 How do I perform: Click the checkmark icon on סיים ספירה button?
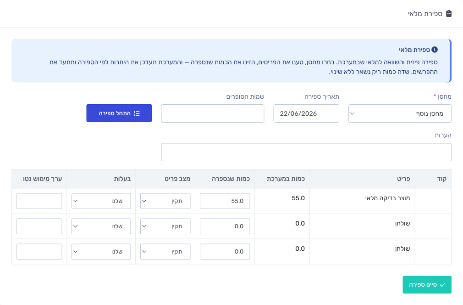coord(442,285)
